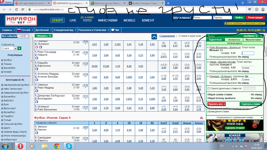Screen dimensions: 267x150
Task: Click the Opera taskbar icon
Action: 20,146
